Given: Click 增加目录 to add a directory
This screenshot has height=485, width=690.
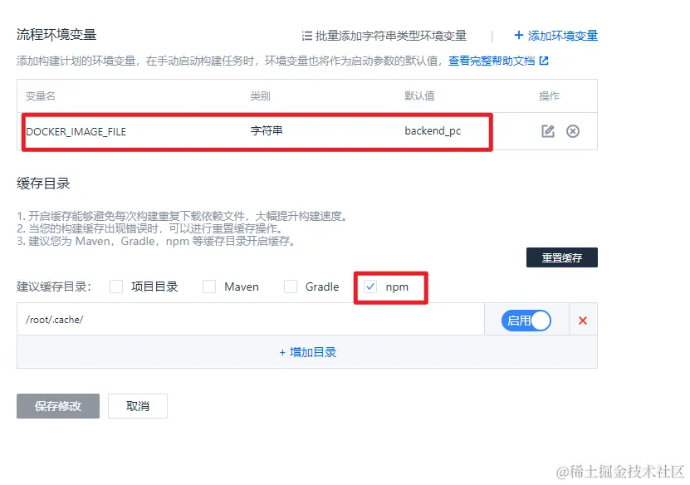Looking at the screenshot, I should point(308,352).
